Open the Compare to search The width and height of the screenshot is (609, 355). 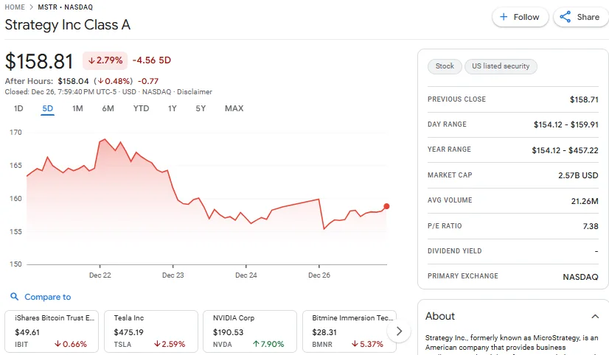(x=41, y=297)
